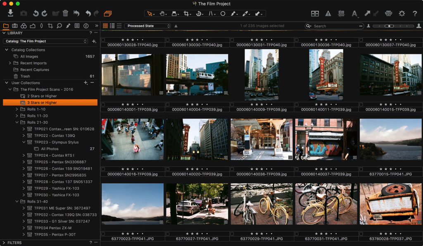Open All Images catalog collection
Image resolution: width=423 pixels, height=246 pixels.
(29, 56)
